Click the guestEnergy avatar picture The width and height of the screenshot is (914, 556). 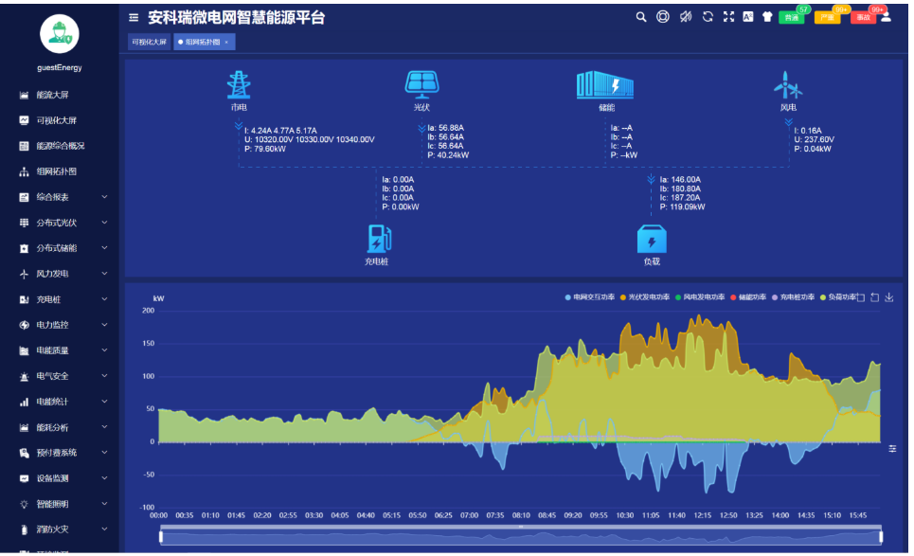(x=60, y=34)
